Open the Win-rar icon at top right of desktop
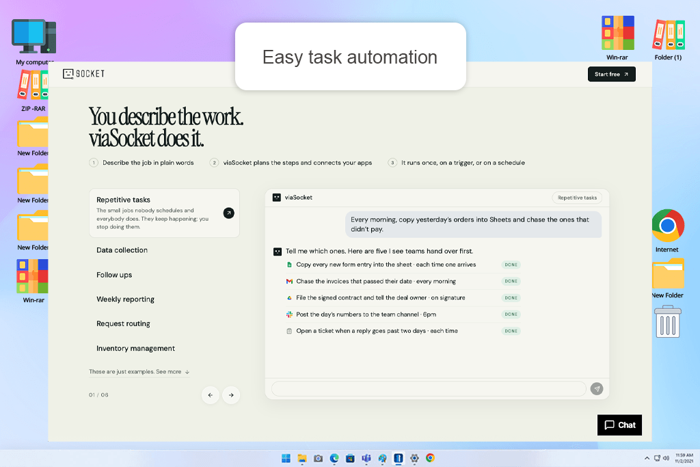700x467 pixels. coord(617,38)
